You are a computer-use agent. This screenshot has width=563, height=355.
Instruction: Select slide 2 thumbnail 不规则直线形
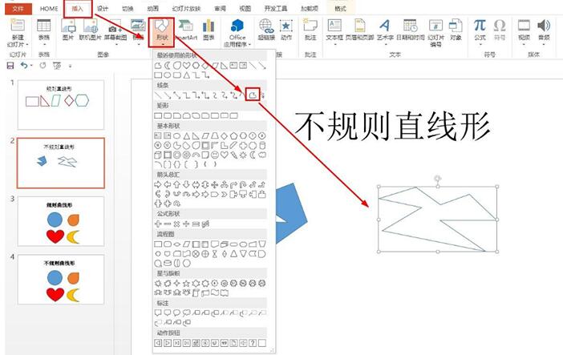click(61, 163)
